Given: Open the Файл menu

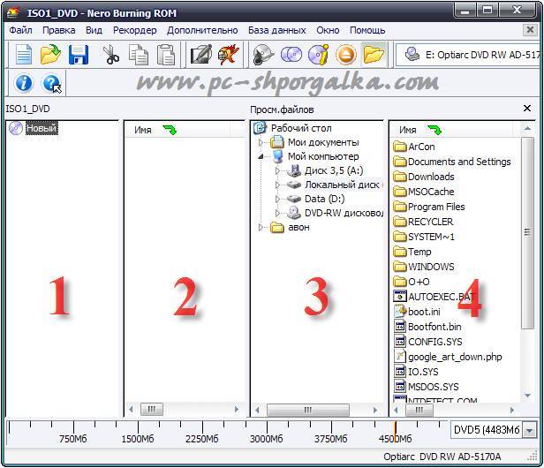Looking at the screenshot, I should point(20,30).
